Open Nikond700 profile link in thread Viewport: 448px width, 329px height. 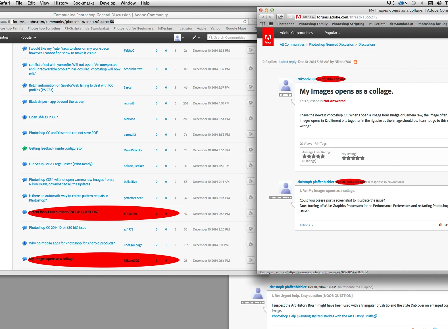pos(306,79)
